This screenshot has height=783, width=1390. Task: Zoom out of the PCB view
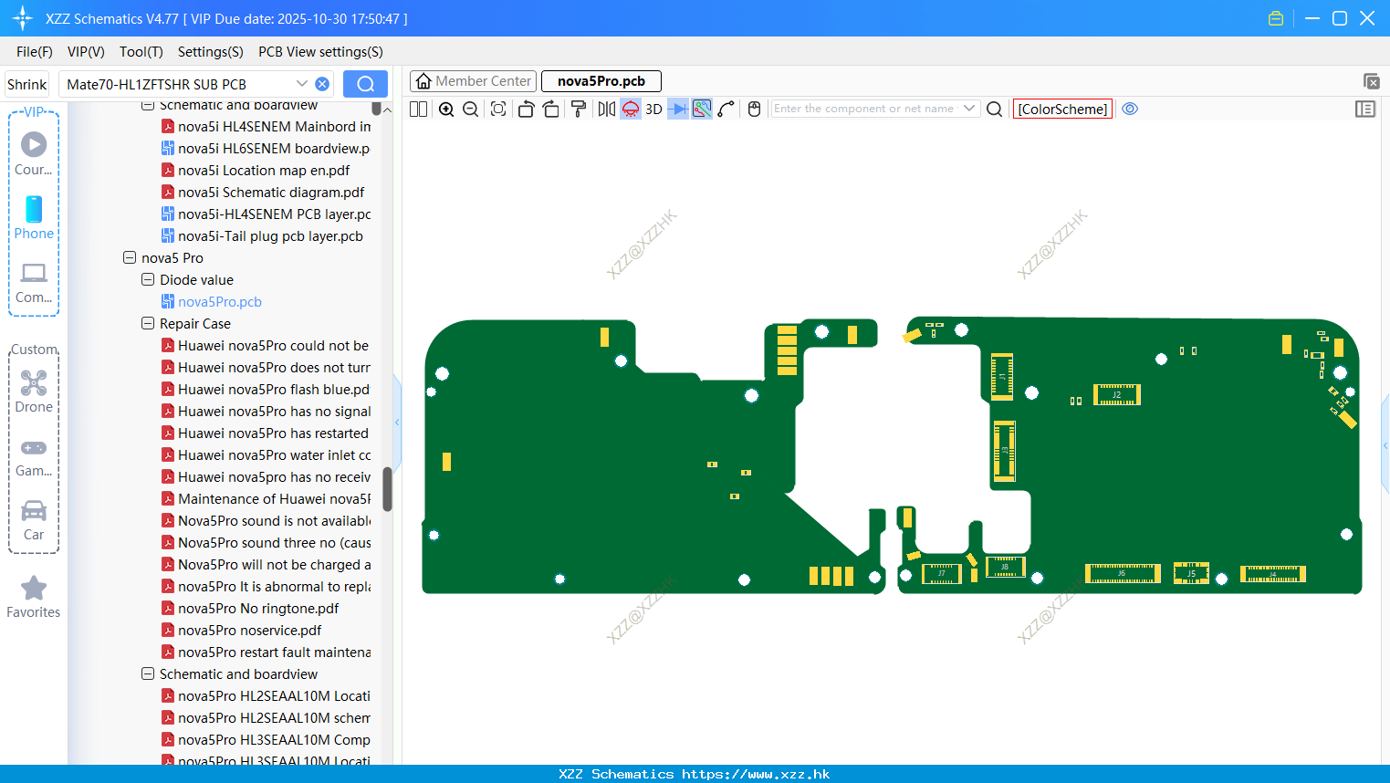coord(471,109)
